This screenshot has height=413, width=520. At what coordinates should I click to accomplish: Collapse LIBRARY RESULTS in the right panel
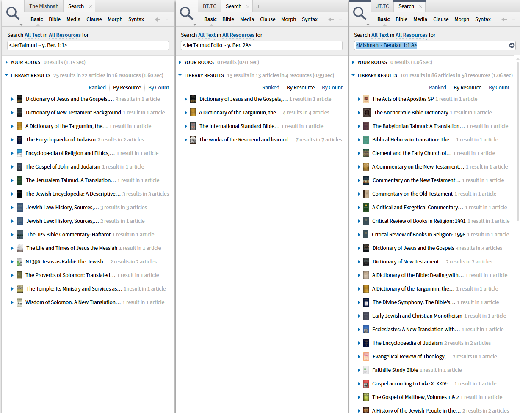click(353, 75)
